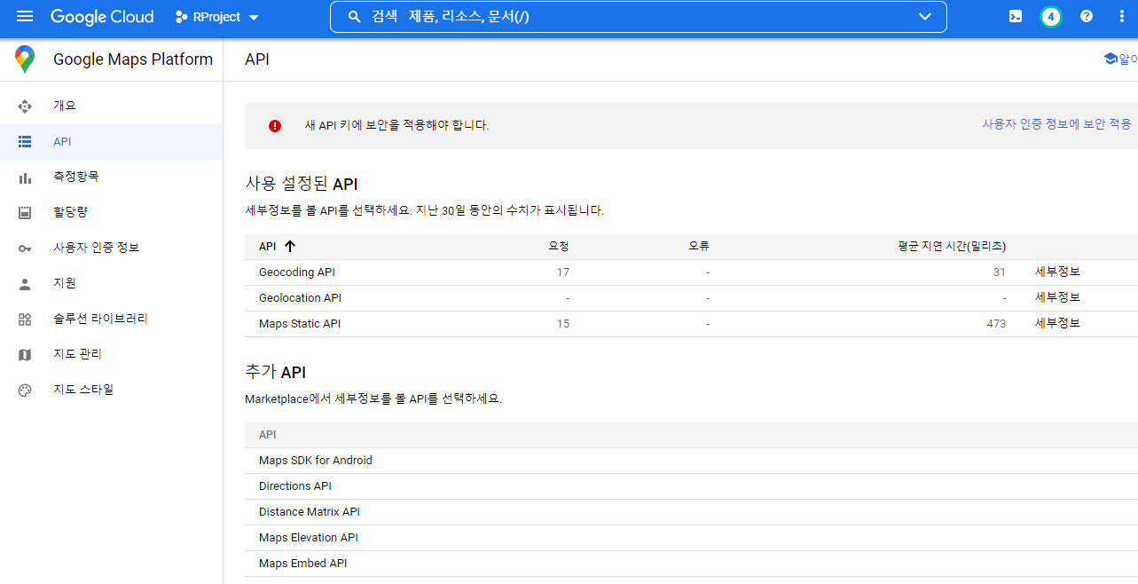The image size is (1138, 584).
Task: Click the 오류 column header
Action: coord(699,247)
